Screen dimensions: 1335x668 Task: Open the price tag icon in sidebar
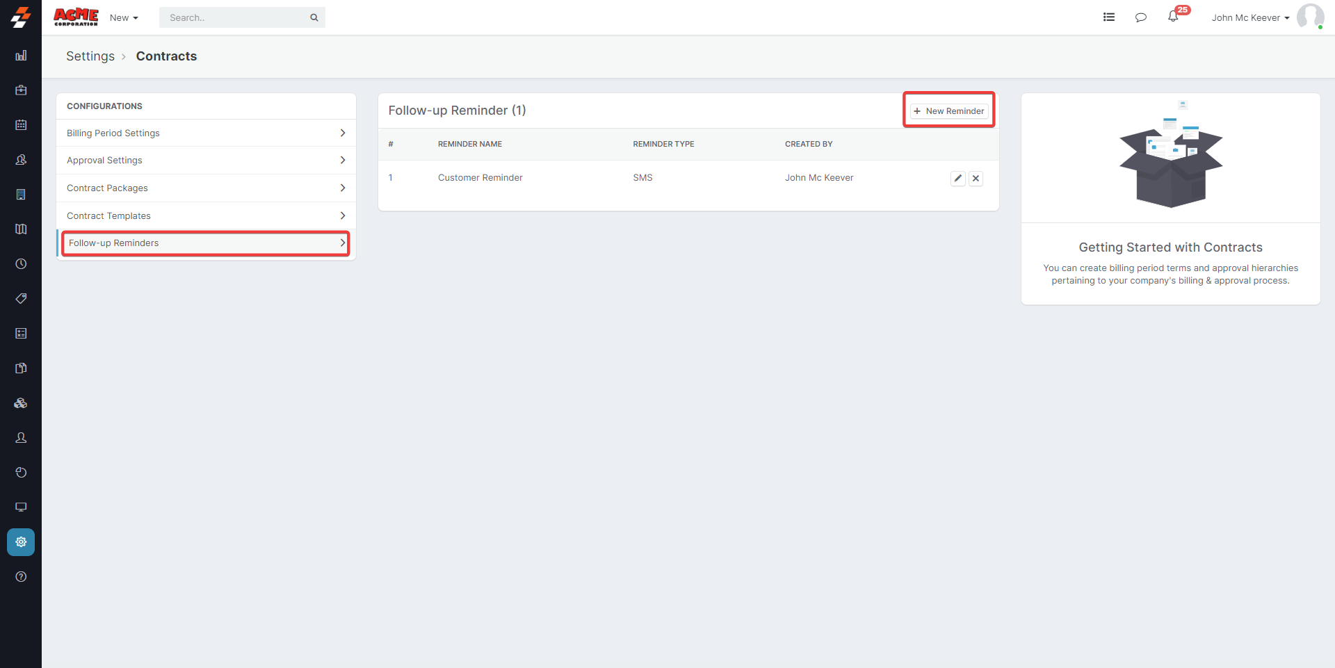[x=21, y=299]
